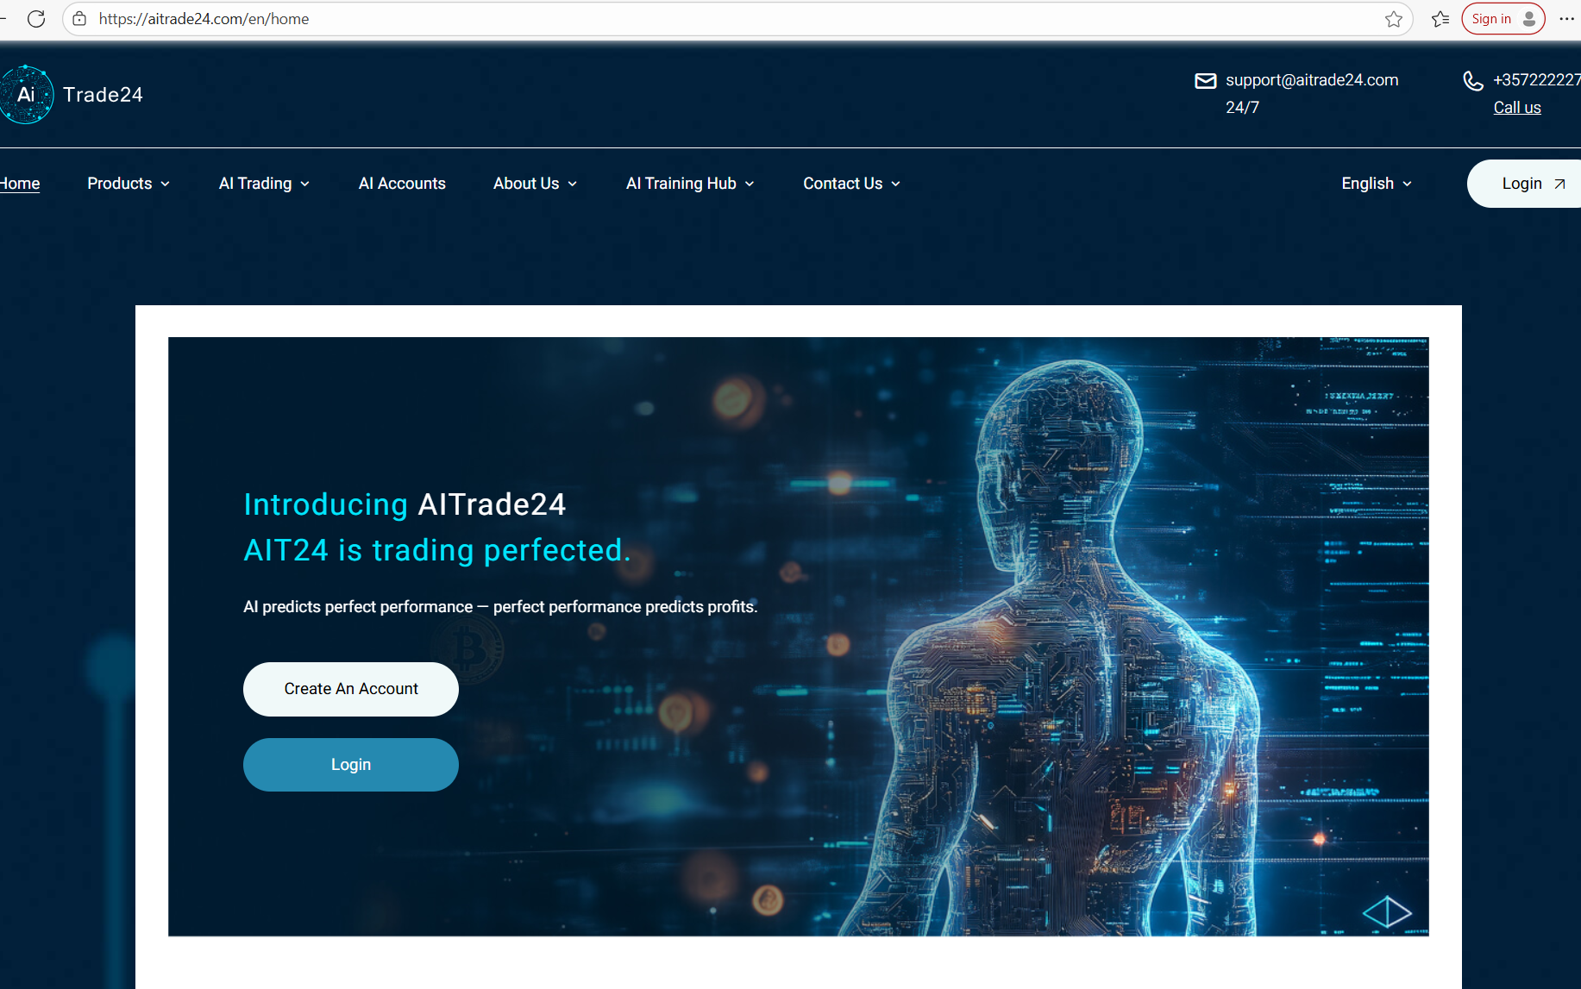The height and width of the screenshot is (989, 1581).
Task: Click the address bar URL field
Action: click(x=690, y=19)
